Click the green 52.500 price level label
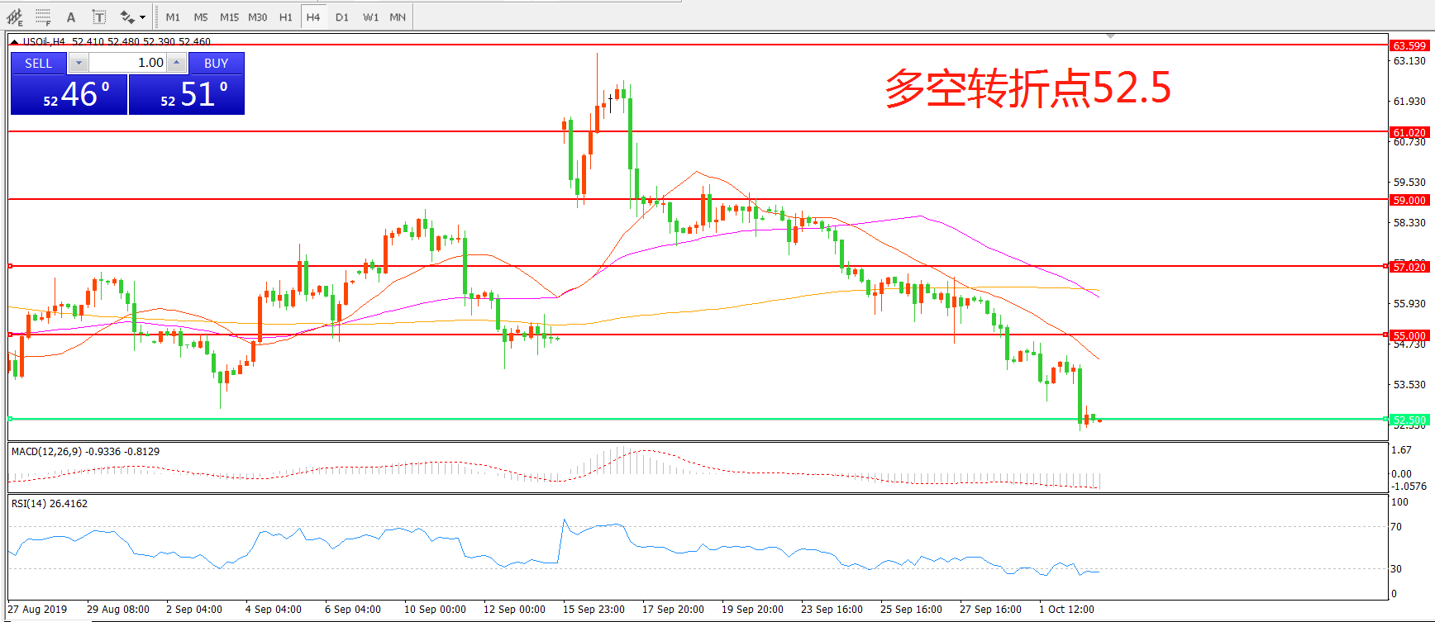 click(1409, 420)
